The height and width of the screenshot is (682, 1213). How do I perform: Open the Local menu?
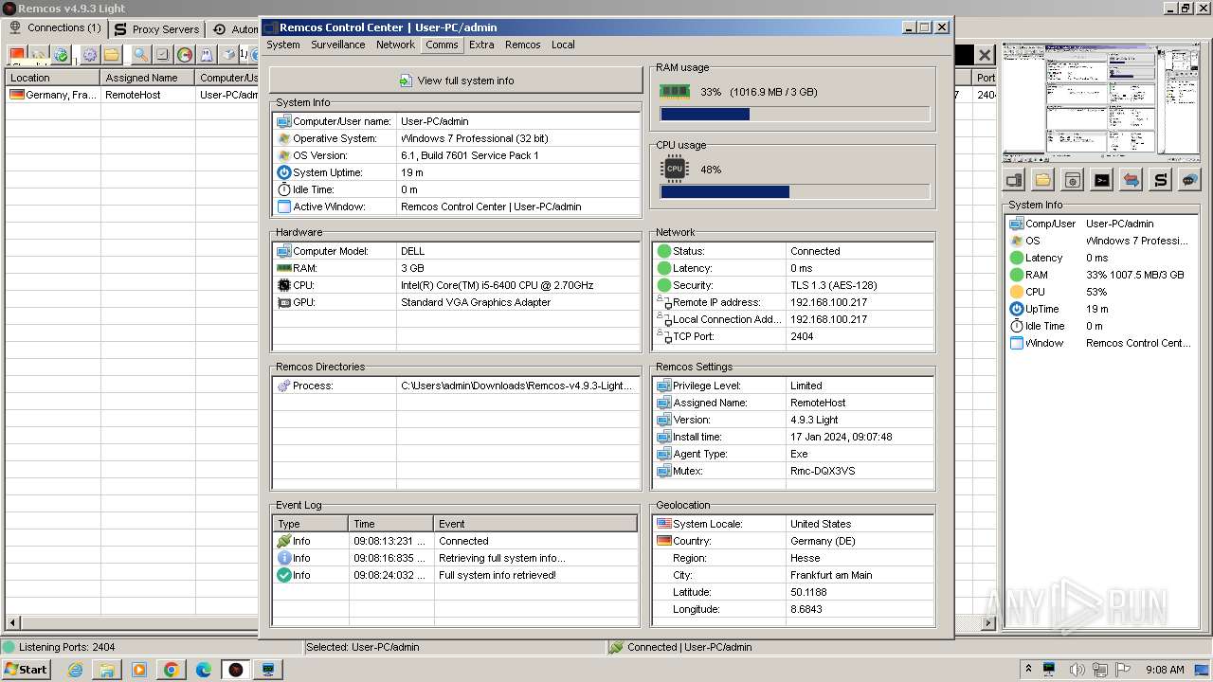(x=563, y=45)
